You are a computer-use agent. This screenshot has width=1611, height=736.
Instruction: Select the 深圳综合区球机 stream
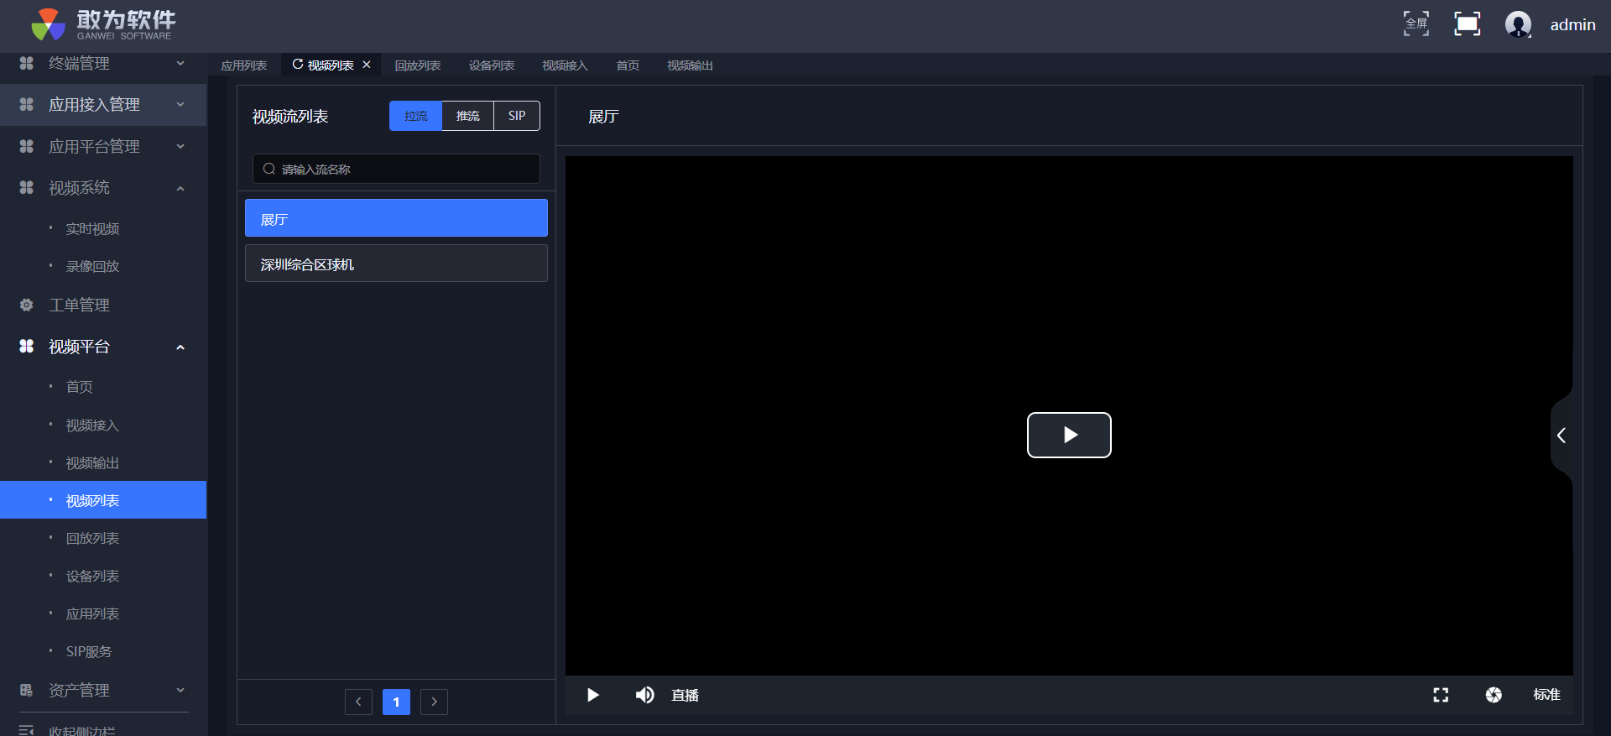pos(396,264)
